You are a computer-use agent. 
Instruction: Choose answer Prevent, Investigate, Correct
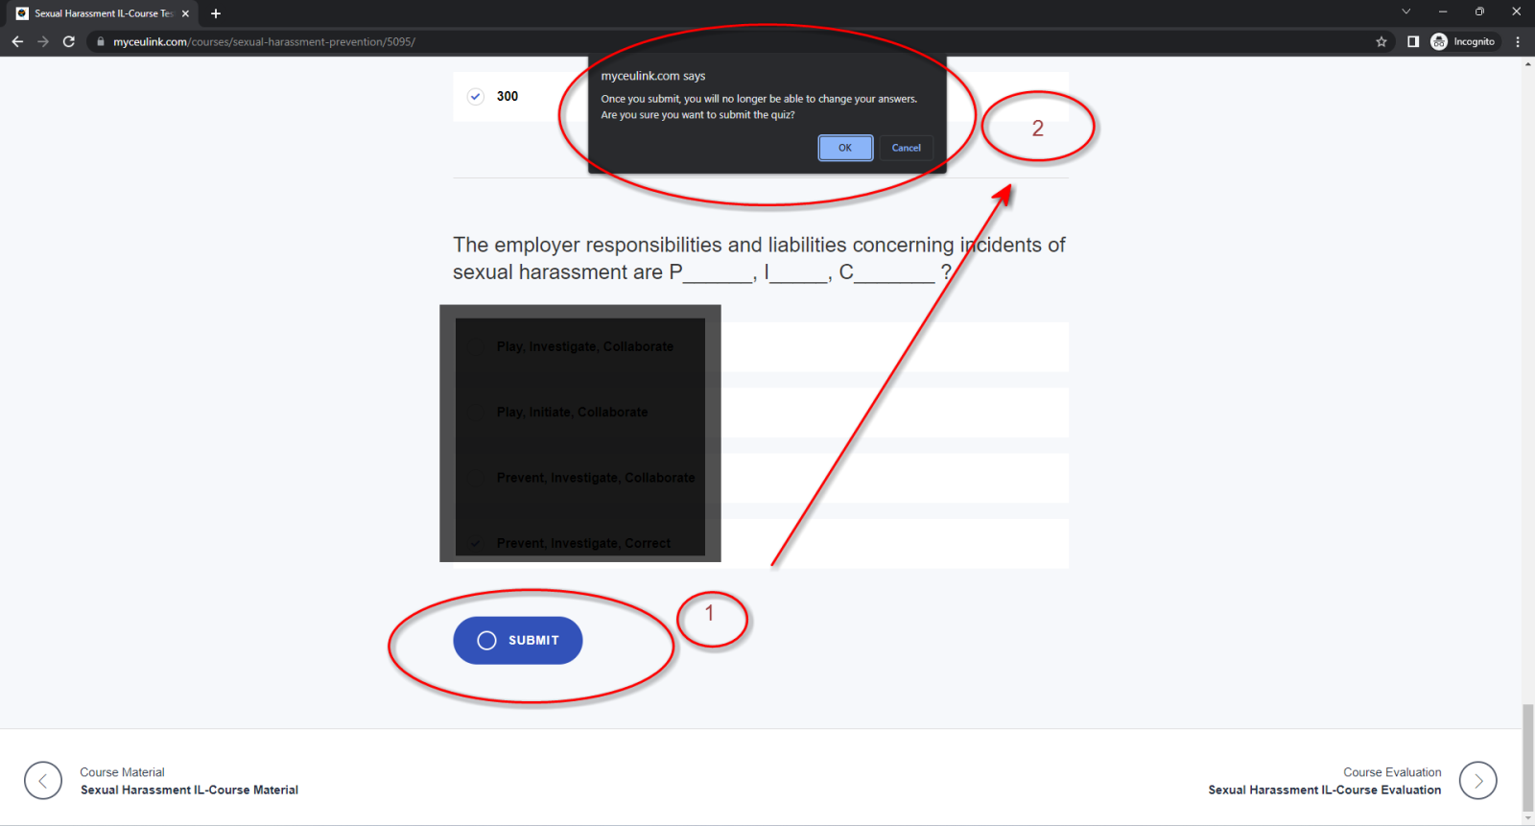tap(583, 543)
